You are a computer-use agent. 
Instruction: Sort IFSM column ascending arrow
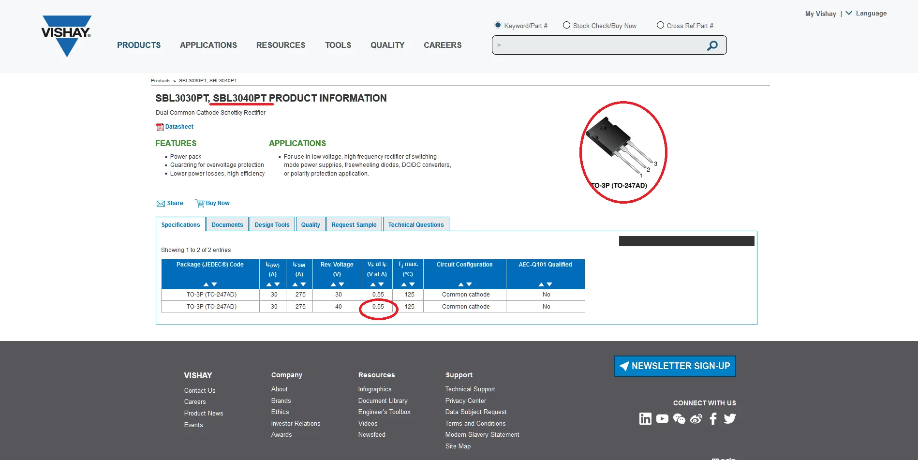pyautogui.click(x=295, y=284)
